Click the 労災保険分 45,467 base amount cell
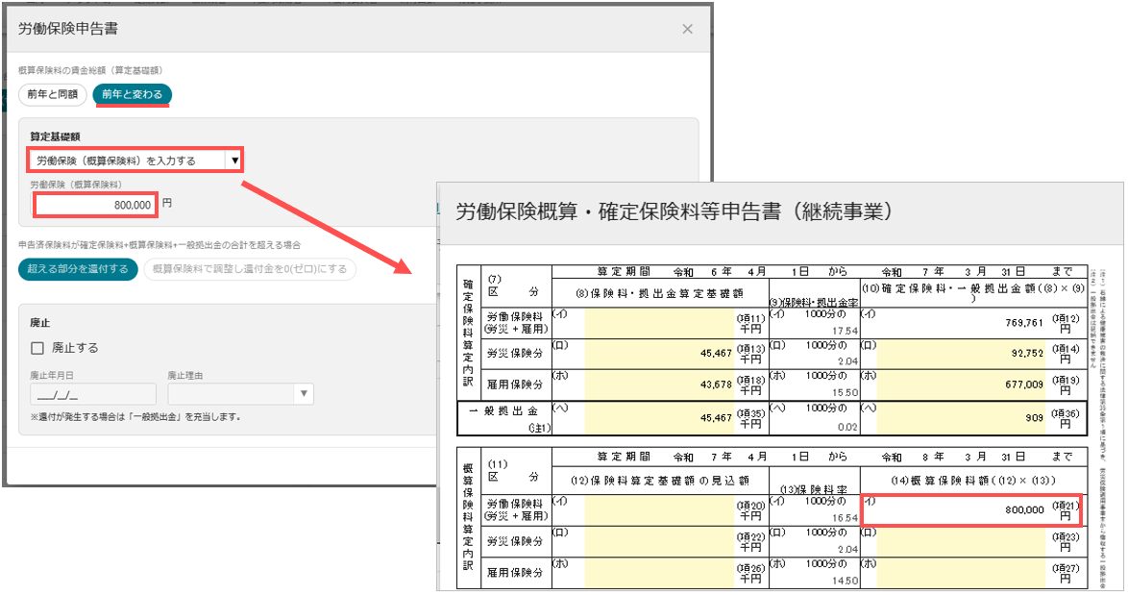Screen dimensions: 1128x595 click(x=659, y=354)
